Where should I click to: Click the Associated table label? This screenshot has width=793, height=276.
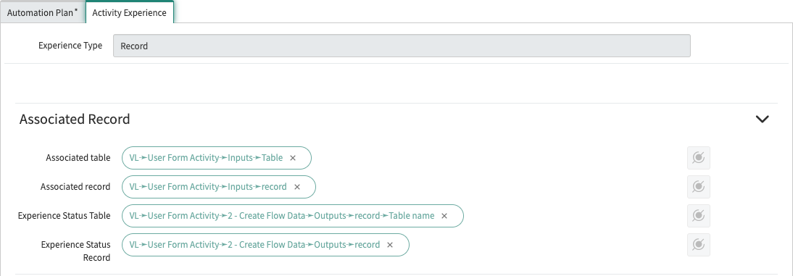[78, 158]
